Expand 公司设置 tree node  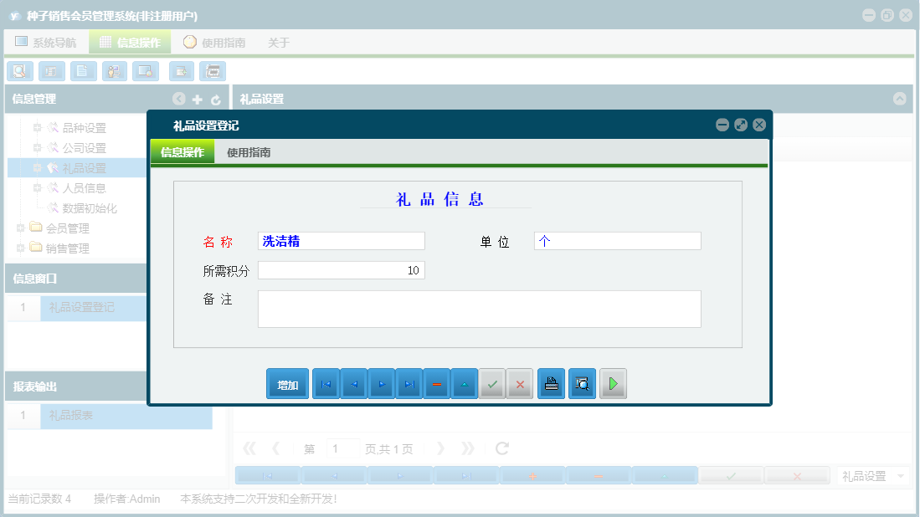(37, 148)
